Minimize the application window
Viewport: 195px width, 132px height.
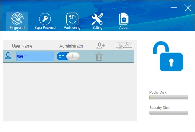(174, 8)
